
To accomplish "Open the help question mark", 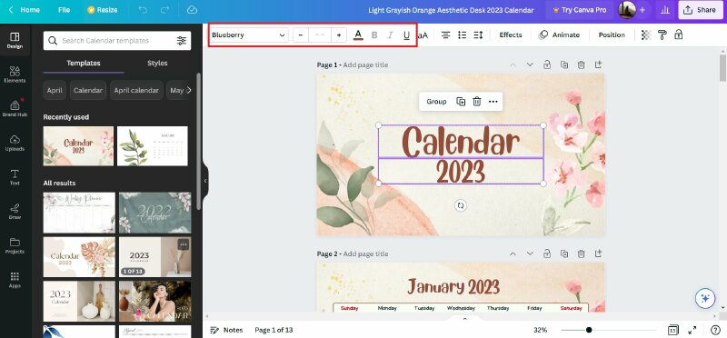I will coord(715,330).
